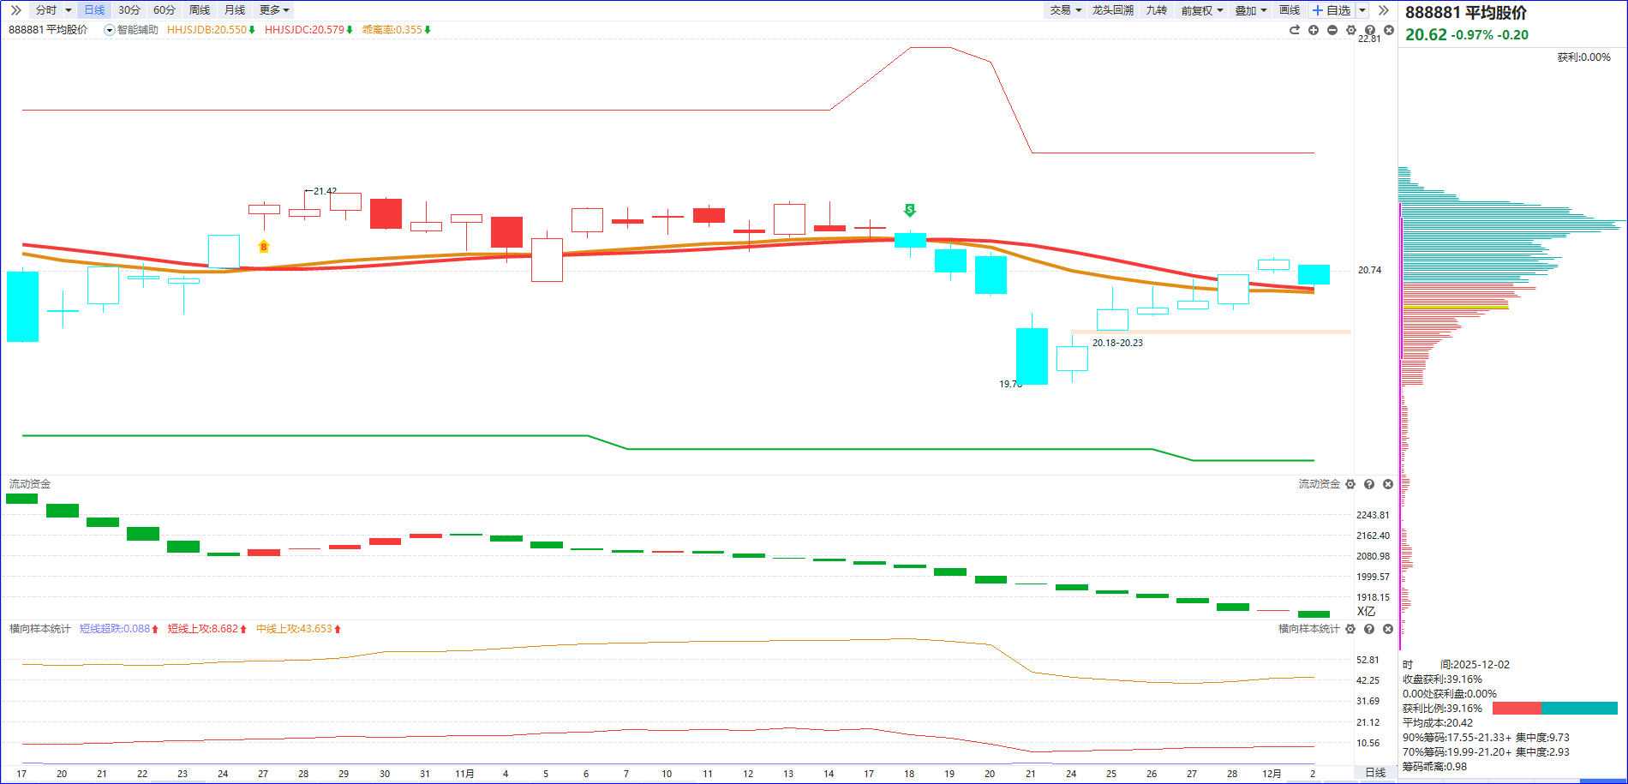This screenshot has width=1628, height=784.
Task: Open 横向样本统计 panel settings gear
Action: 1350,629
